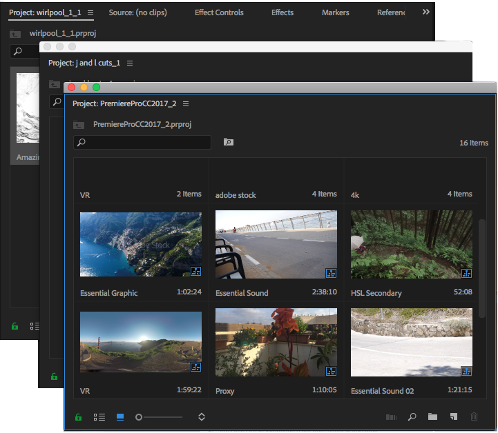Click the '16 Items' count text
The width and height of the screenshot is (498, 433).
[x=474, y=143]
